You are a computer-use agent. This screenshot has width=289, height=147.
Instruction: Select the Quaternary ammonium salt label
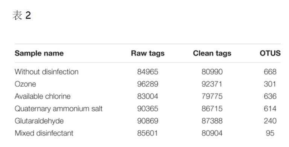point(58,109)
